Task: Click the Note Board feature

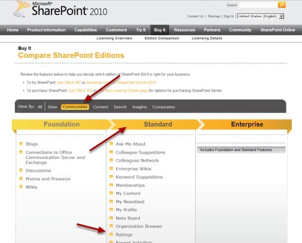Action: 128,218
